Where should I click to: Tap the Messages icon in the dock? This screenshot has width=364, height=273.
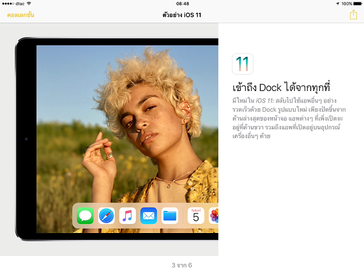click(x=85, y=215)
